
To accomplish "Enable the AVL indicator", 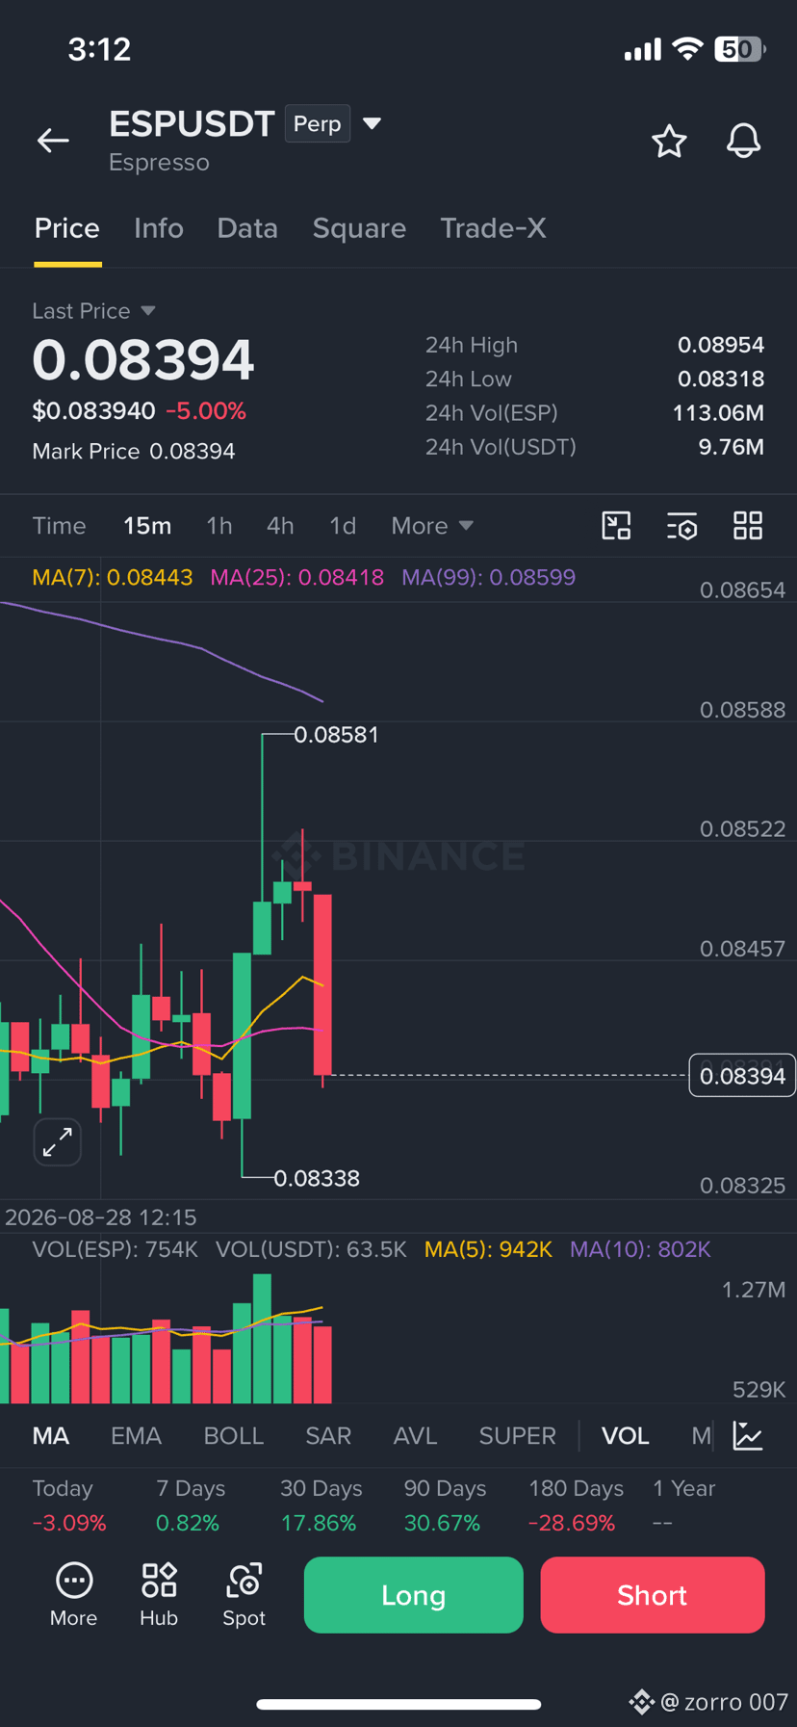I will pyautogui.click(x=415, y=1436).
